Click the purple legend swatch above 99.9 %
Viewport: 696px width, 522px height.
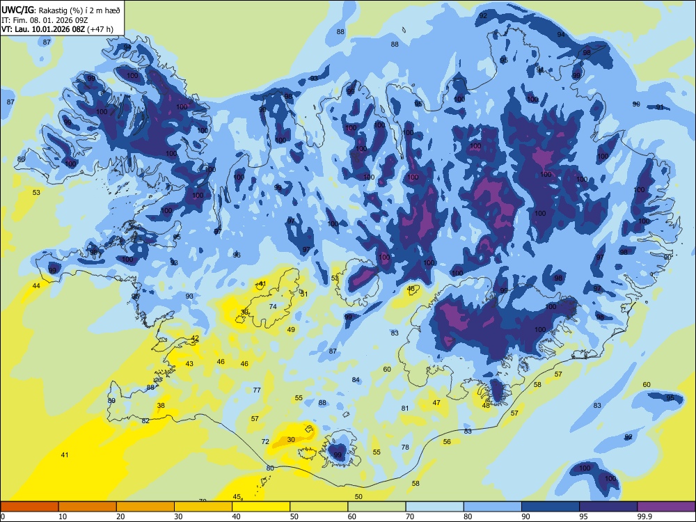pos(666,507)
